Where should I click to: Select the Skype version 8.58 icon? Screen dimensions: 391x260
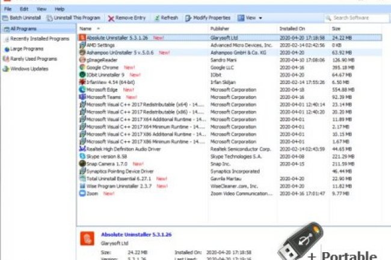pos(82,156)
